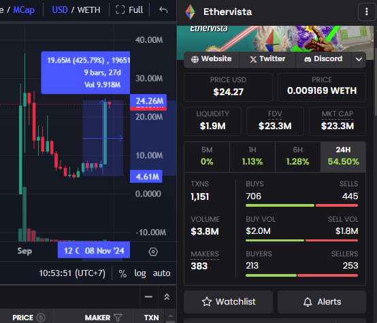Click the price 0.009169 WETH box
This screenshot has width=377, height=323.
pyautogui.click(x=322, y=88)
